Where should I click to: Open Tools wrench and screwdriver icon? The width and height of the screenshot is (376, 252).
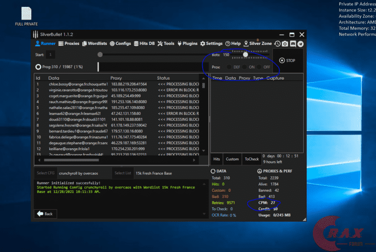click(166, 44)
